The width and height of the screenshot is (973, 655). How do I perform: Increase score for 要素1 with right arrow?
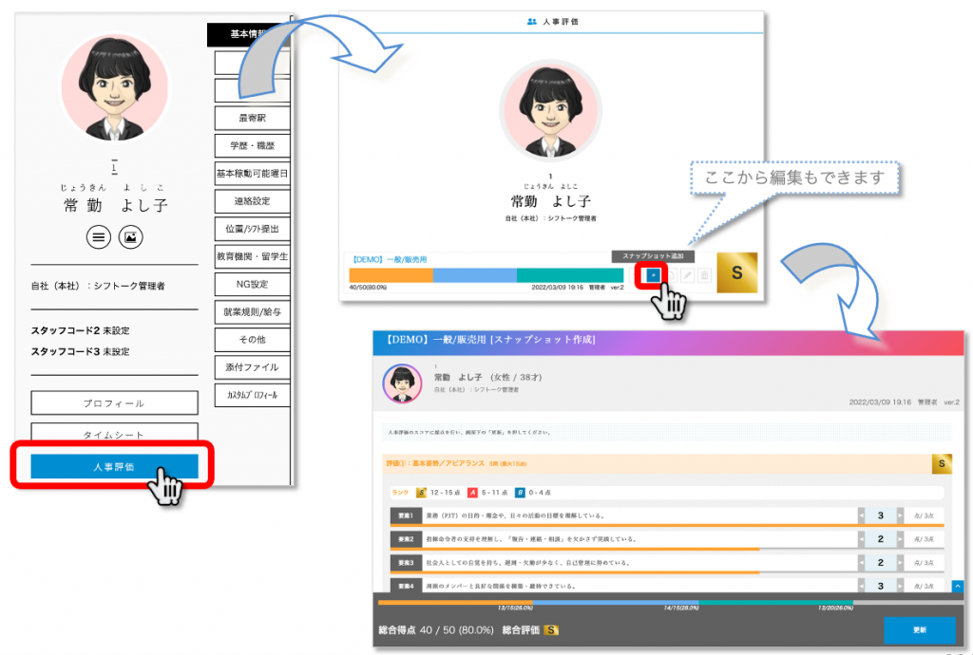900,515
